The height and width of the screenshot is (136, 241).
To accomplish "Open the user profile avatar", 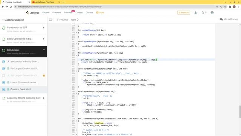I will tap(212, 12).
